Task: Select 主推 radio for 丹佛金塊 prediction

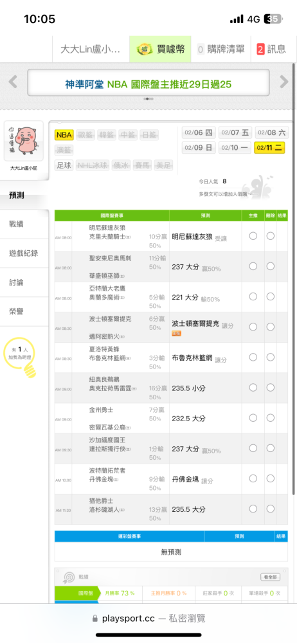Action: 253,478
